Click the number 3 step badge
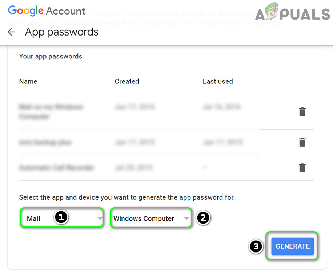 click(x=256, y=246)
